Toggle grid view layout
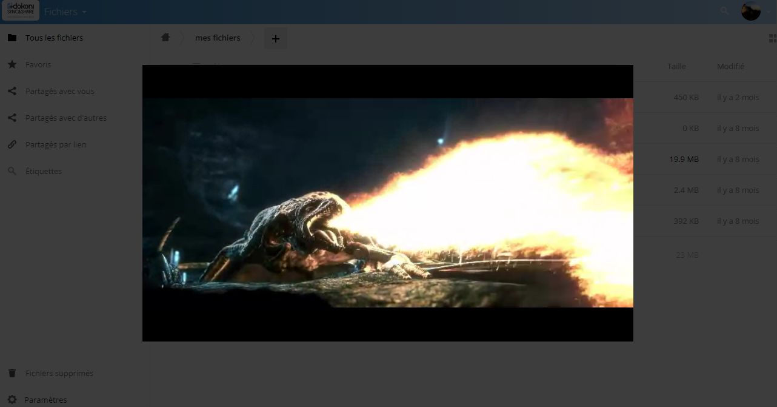Image resolution: width=777 pixels, height=407 pixels. tap(772, 38)
